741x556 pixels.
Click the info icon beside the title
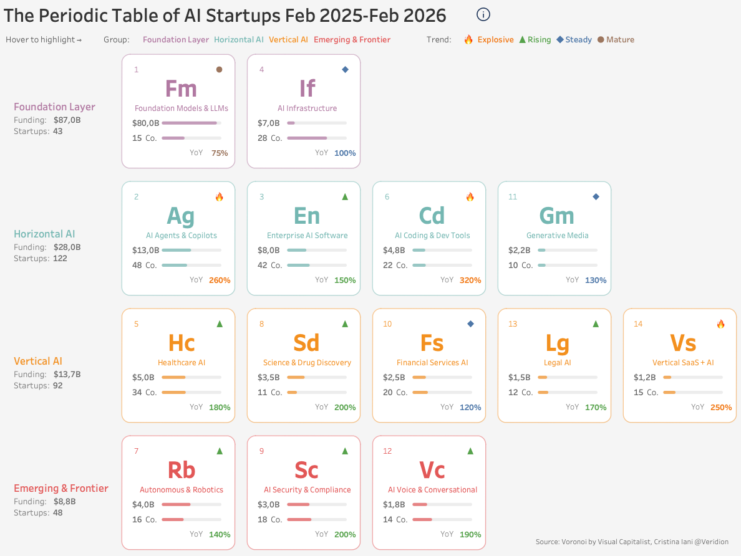point(483,15)
